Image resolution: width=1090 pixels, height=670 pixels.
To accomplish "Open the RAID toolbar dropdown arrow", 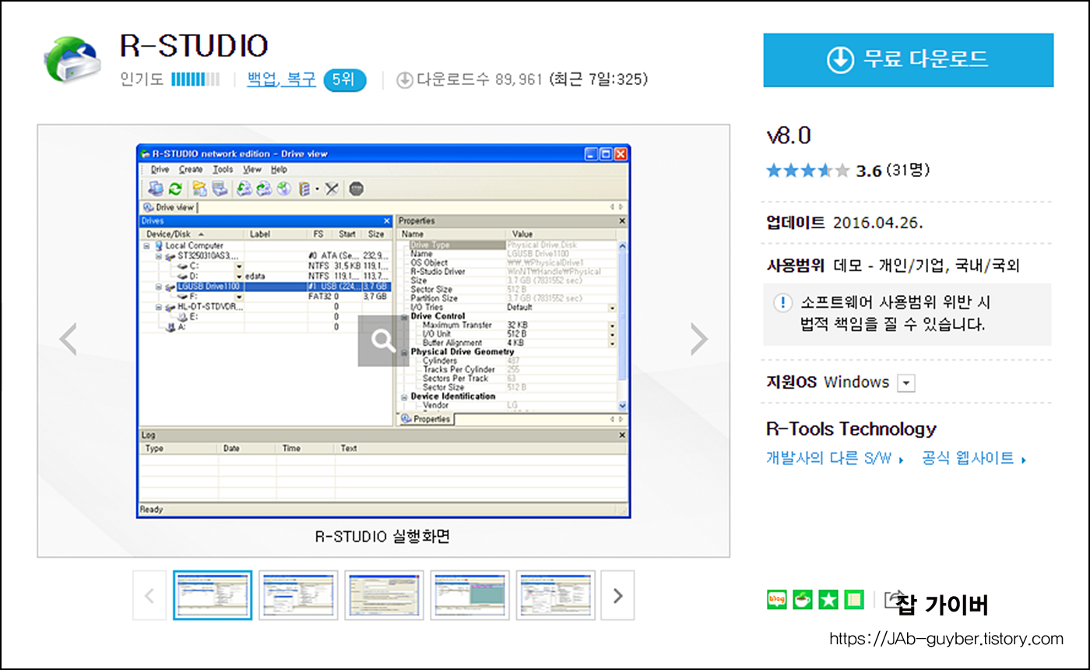I will click(317, 189).
